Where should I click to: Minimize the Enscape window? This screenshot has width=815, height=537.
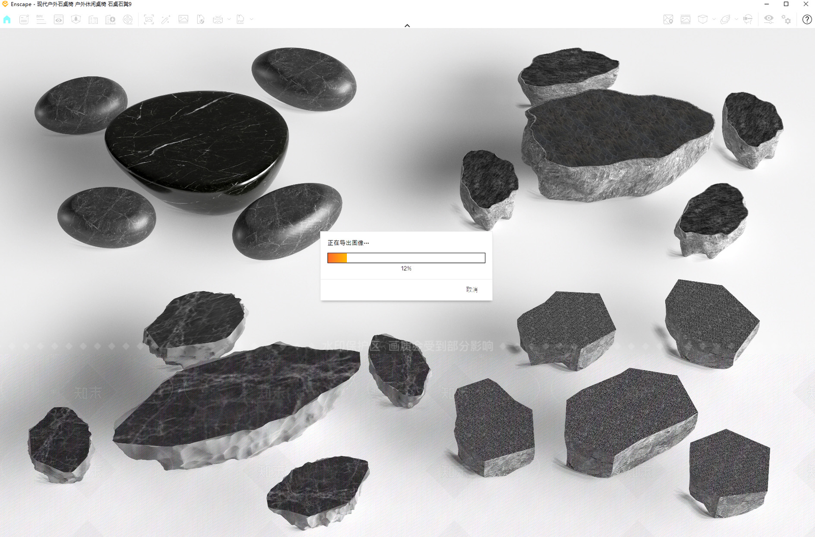[767, 4]
